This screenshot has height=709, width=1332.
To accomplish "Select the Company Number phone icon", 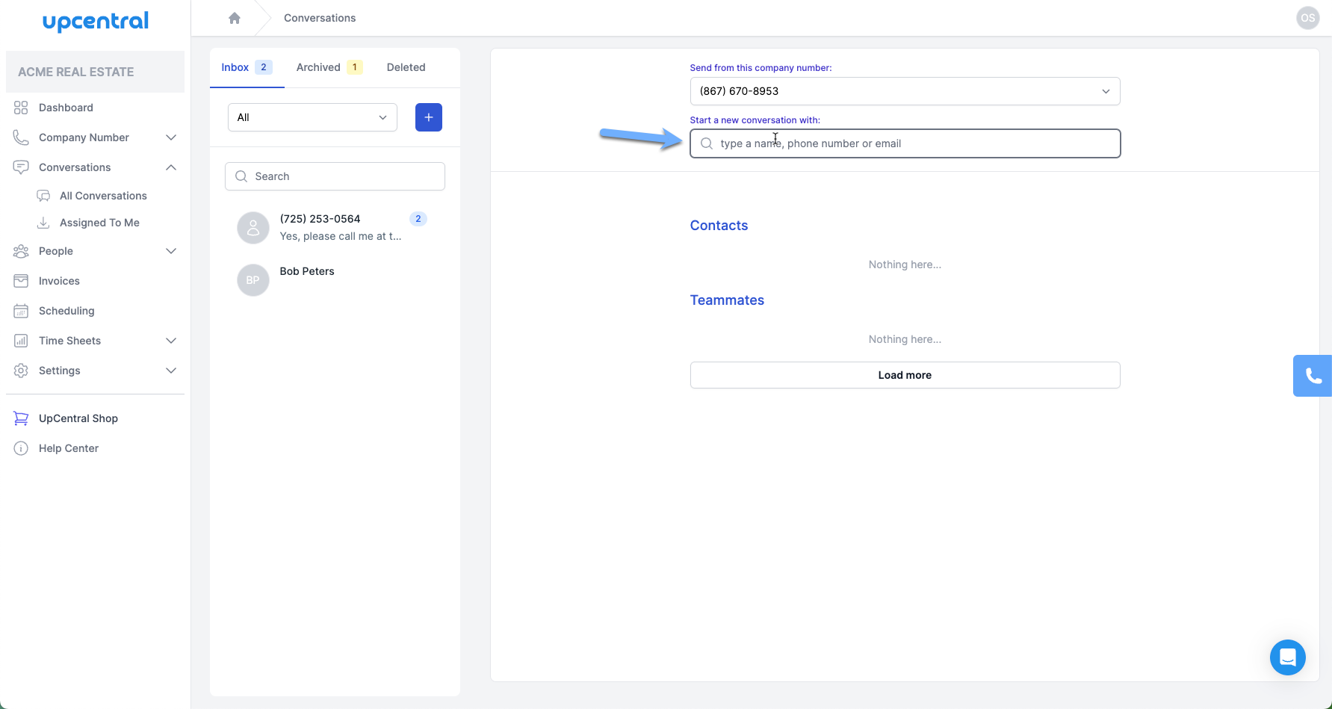I will pyautogui.click(x=21, y=137).
